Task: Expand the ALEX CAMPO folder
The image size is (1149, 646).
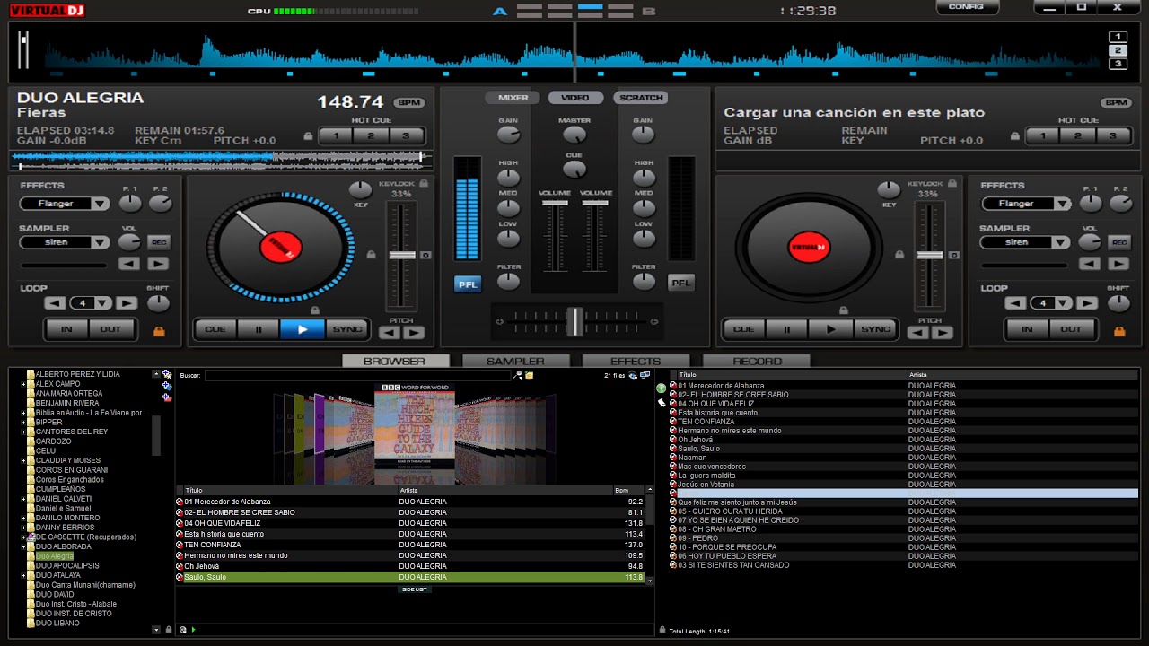Action: 23,384
